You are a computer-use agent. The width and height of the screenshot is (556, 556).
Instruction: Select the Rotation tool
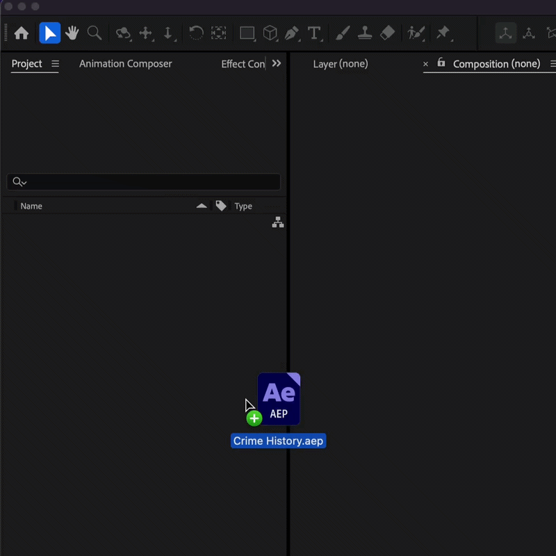[196, 33]
